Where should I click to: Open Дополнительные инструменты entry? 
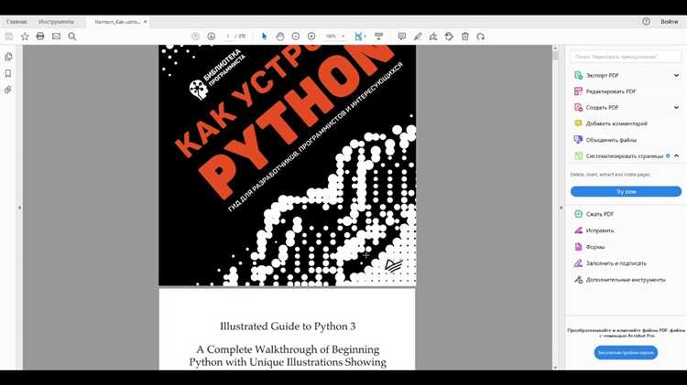626,280
